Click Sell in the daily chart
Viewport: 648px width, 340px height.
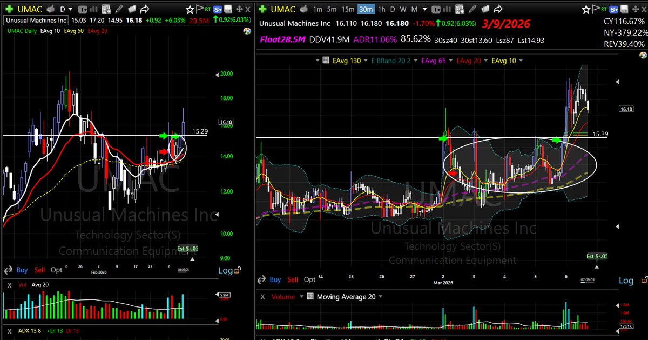click(39, 270)
